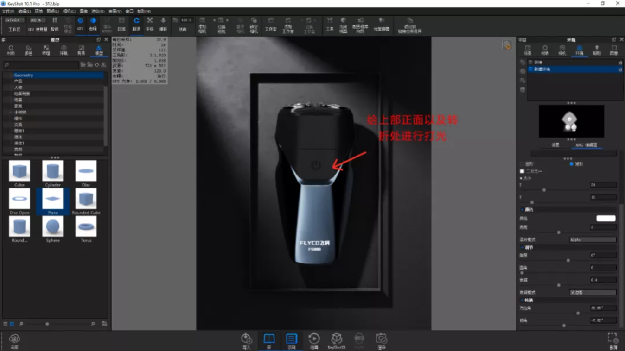Open the Lighting tab in project panel
This screenshot has width=625, height=351.
point(597,50)
